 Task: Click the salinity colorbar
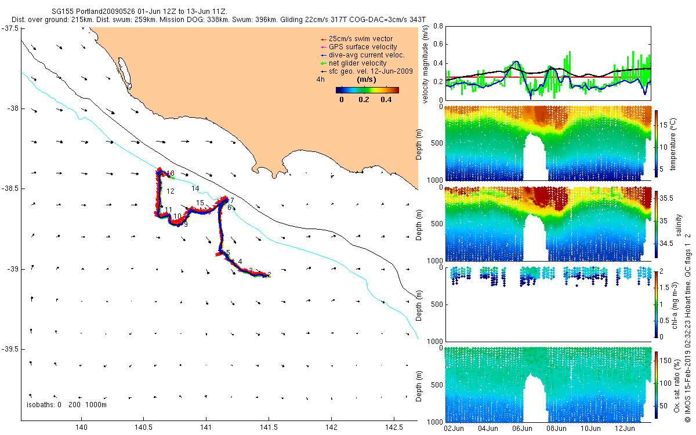[x=656, y=223]
